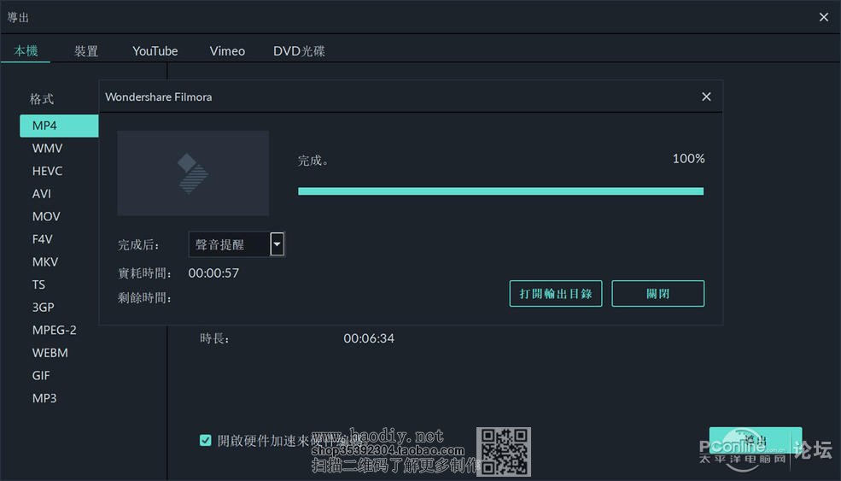Select HEVC in the format list
The image size is (841, 481).
click(x=48, y=171)
